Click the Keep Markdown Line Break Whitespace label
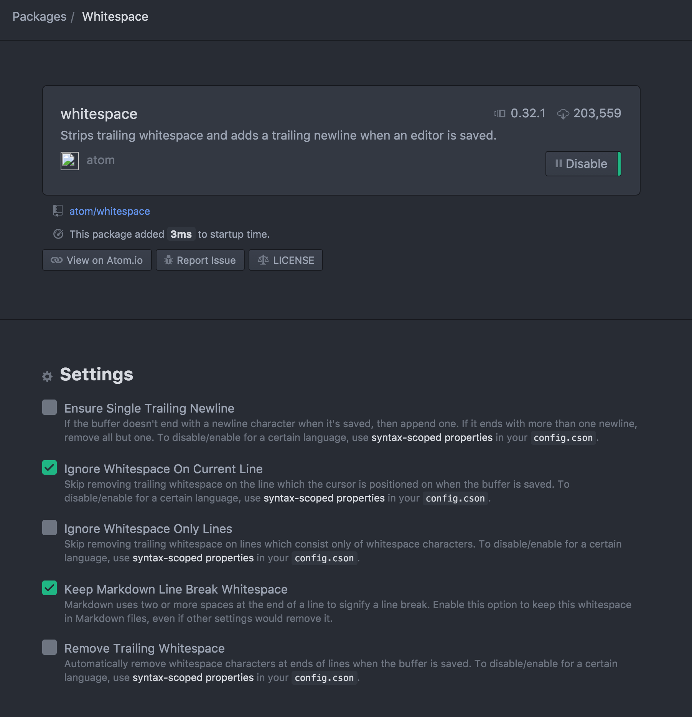692x717 pixels. pos(176,589)
